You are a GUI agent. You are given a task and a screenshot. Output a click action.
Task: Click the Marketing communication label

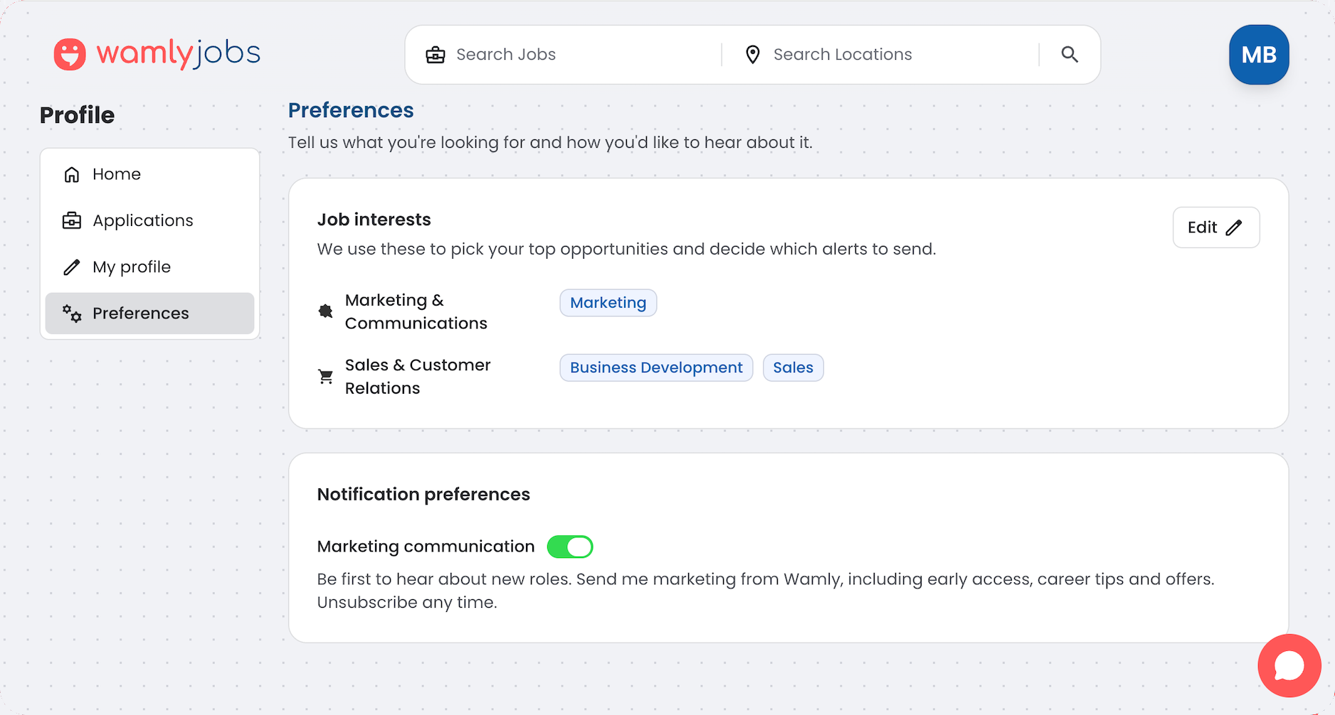[426, 547]
